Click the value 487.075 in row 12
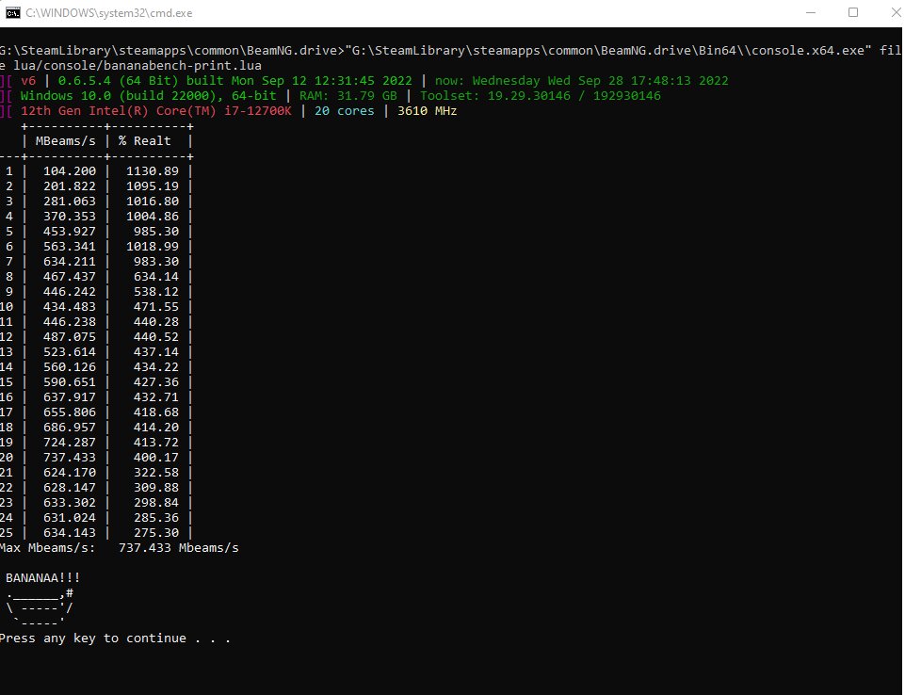Screen dimensions: 905x695 (70, 336)
